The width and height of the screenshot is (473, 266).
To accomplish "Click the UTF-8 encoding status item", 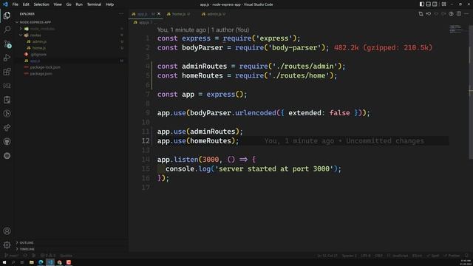I will tap(366, 256).
